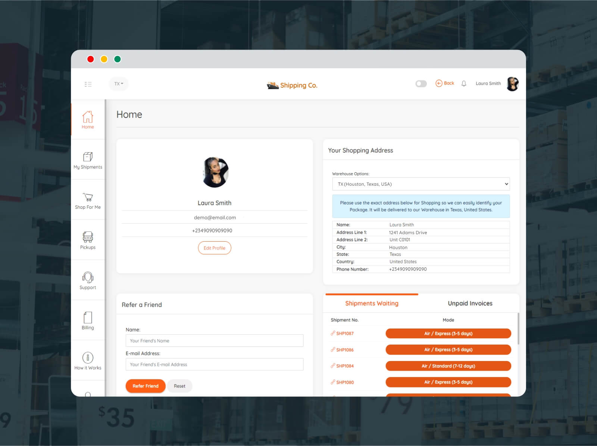This screenshot has height=446, width=597.
Task: Click the shipments list scrollbar
Action: tap(518, 329)
